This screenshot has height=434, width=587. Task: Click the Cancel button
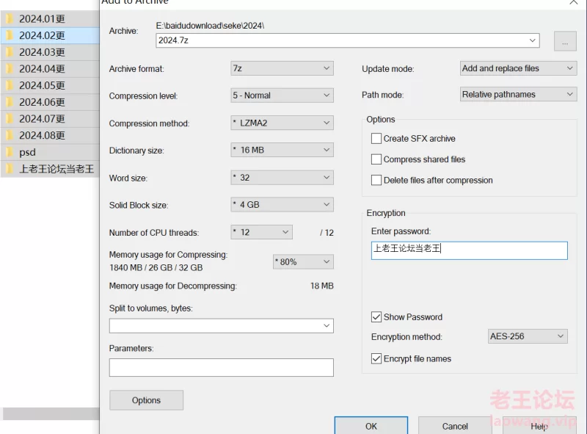(x=455, y=426)
